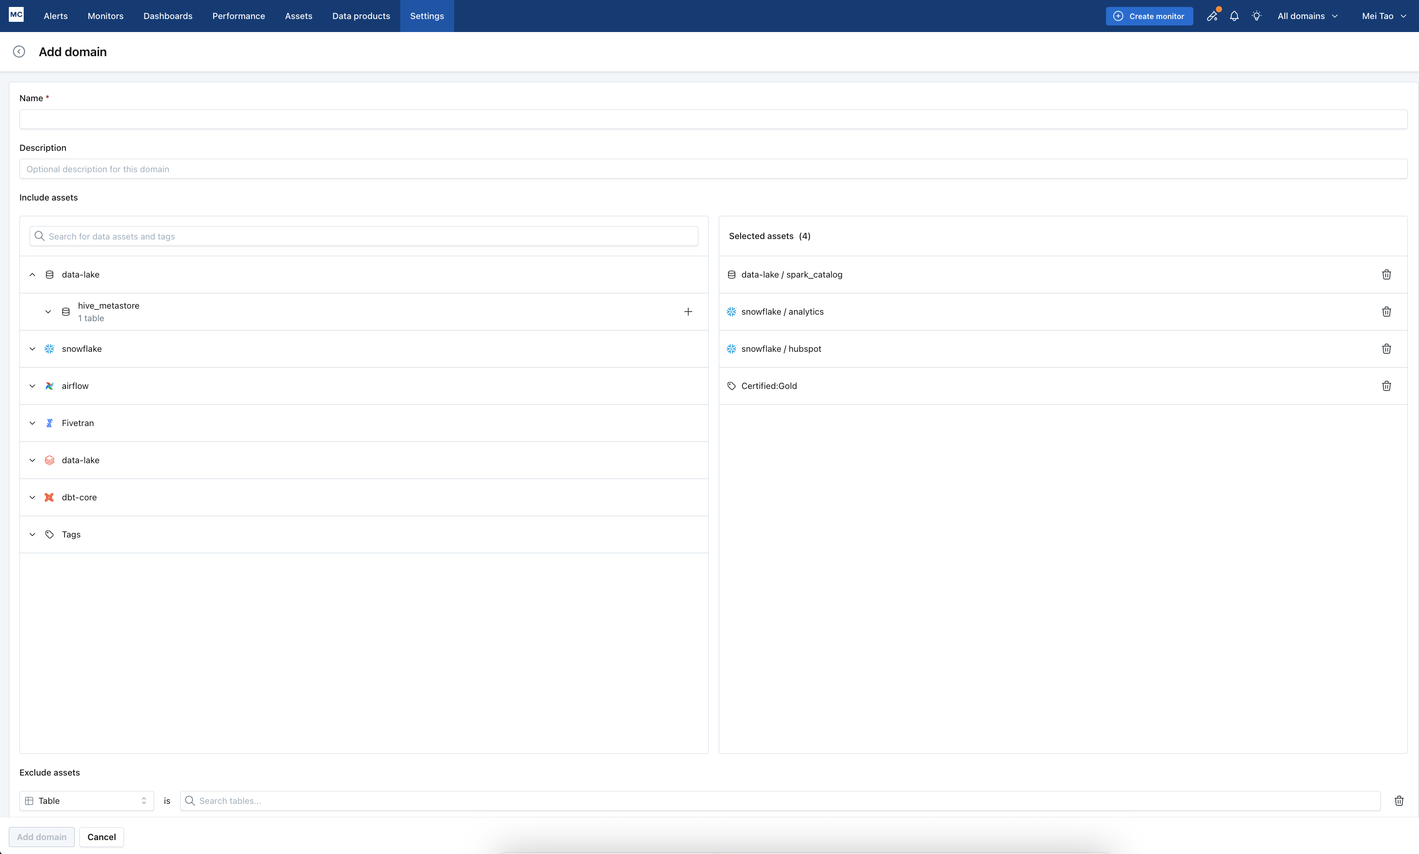This screenshot has height=854, width=1419.
Task: Go to the Performance nav item
Action: click(239, 16)
